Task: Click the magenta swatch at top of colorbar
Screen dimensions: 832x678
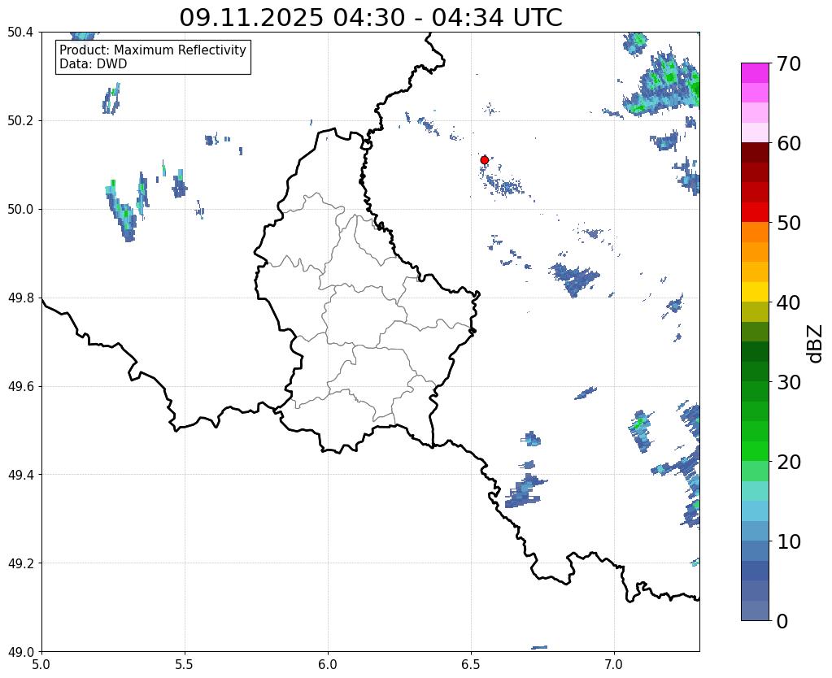Action: (755, 73)
